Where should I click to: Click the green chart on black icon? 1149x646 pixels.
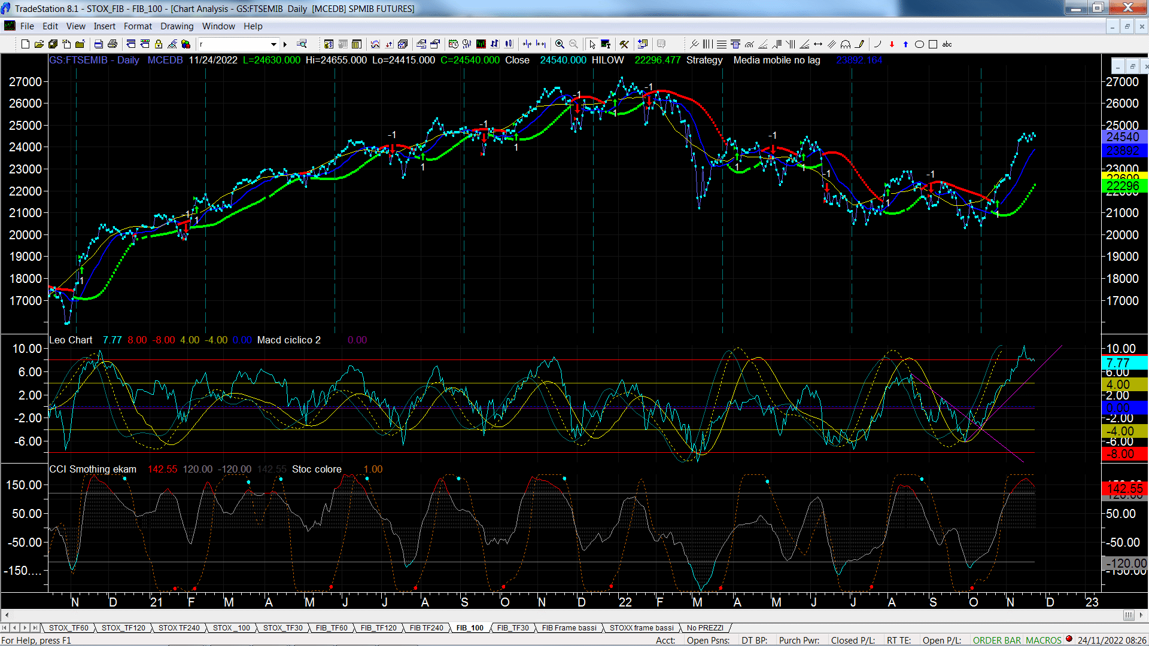point(481,44)
